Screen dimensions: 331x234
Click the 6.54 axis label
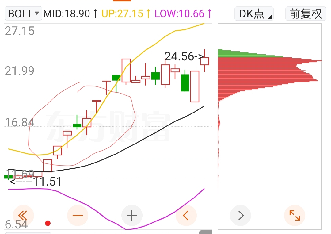tap(16, 224)
